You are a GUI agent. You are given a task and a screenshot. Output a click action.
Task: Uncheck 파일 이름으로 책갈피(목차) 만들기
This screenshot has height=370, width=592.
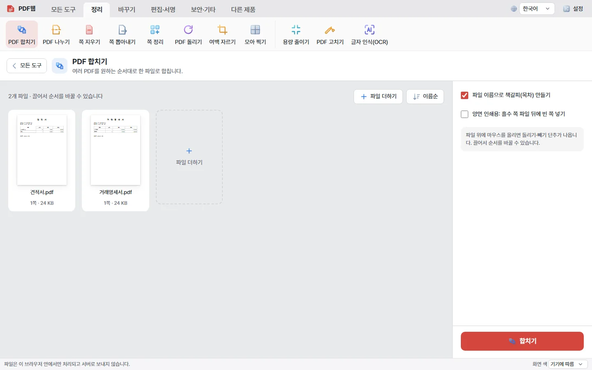point(465,95)
